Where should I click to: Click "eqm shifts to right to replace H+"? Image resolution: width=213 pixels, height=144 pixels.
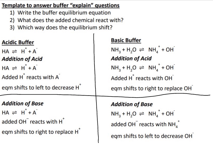coord(41,132)
